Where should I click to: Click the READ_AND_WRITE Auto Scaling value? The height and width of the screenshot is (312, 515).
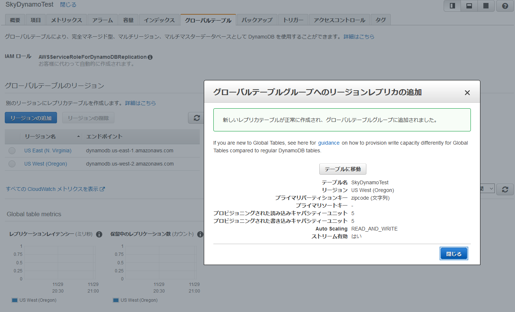click(374, 229)
